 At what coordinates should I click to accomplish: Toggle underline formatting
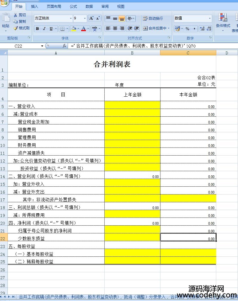(x=51, y=29)
